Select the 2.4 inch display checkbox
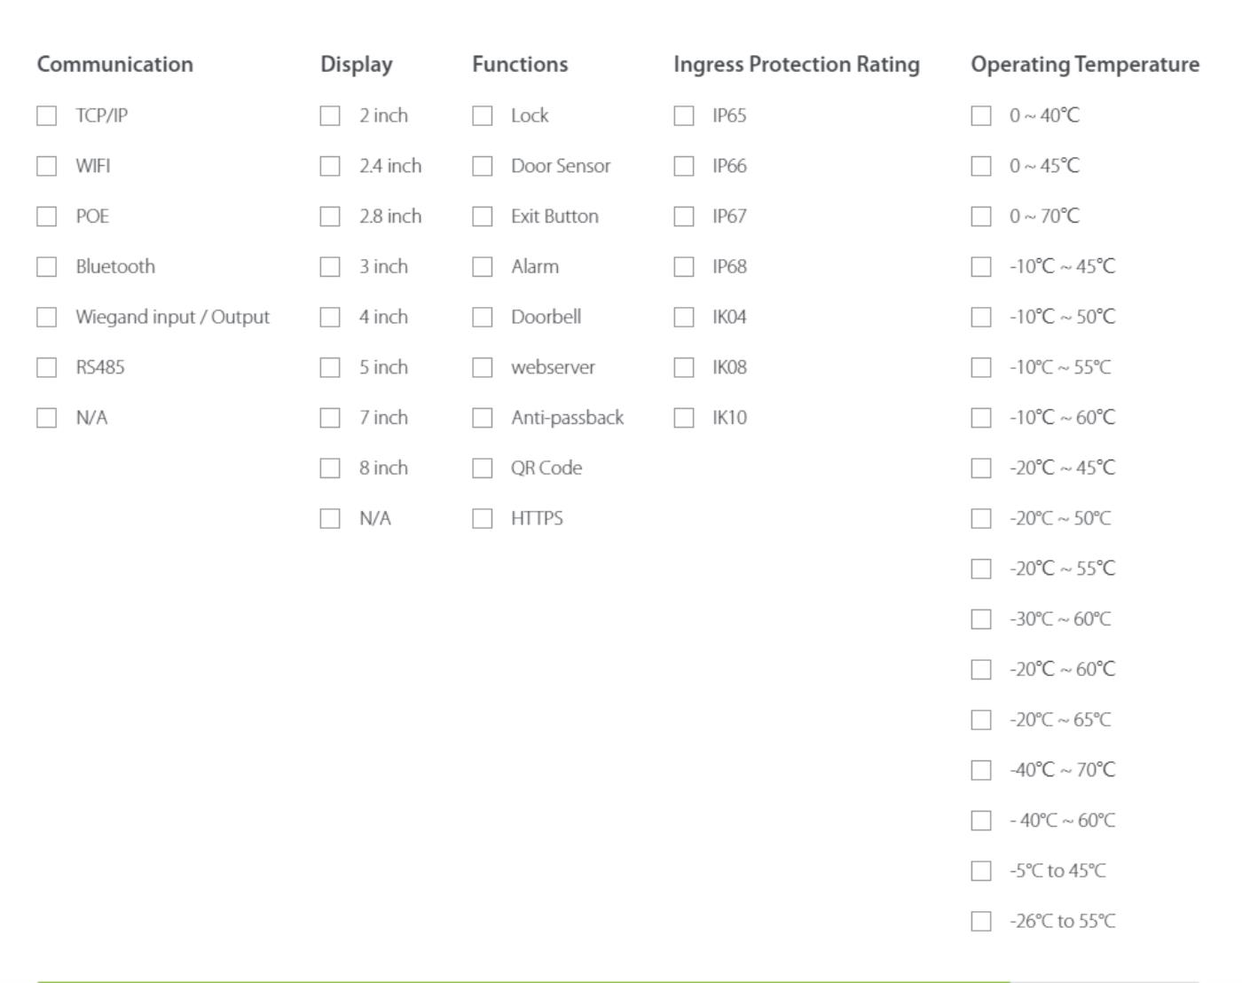This screenshot has width=1242, height=983. click(330, 167)
